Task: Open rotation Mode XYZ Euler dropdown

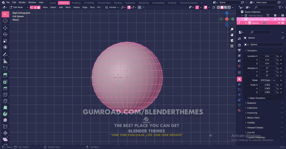Action: pyautogui.click(x=268, y=80)
